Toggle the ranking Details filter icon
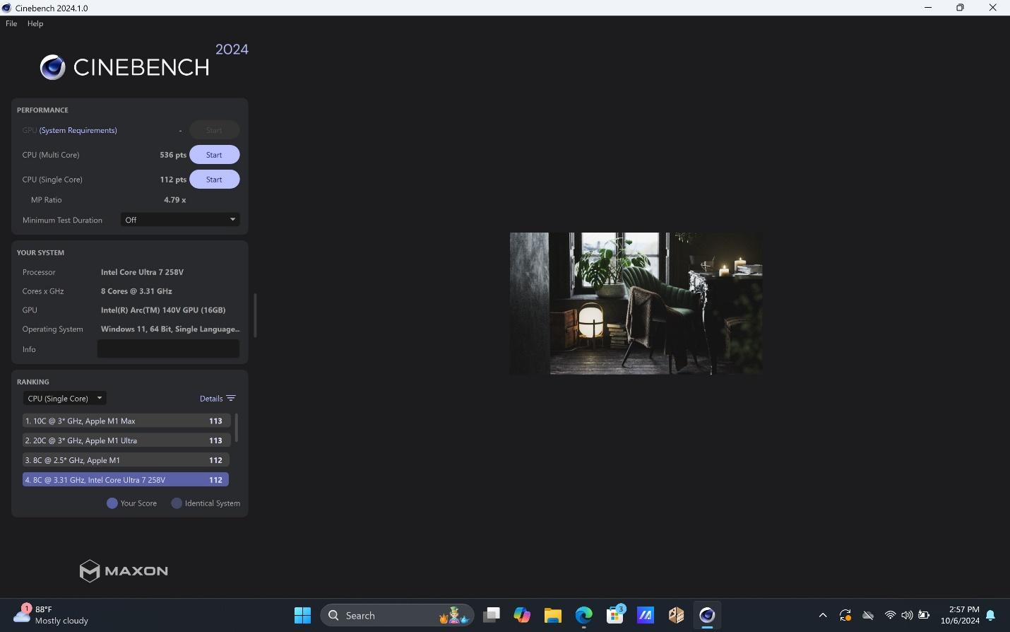Screen dimensions: 1010x632 (x=231, y=399)
